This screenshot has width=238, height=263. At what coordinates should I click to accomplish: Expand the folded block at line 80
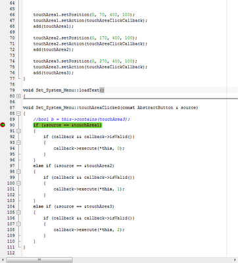point(18,96)
